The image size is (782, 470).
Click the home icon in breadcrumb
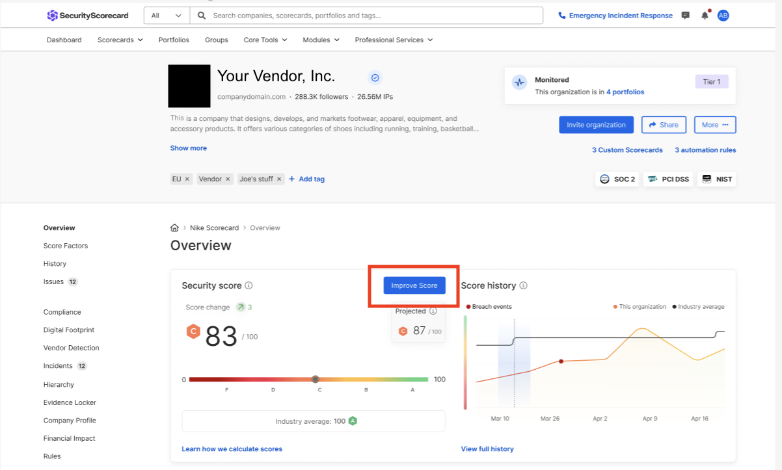coord(174,228)
